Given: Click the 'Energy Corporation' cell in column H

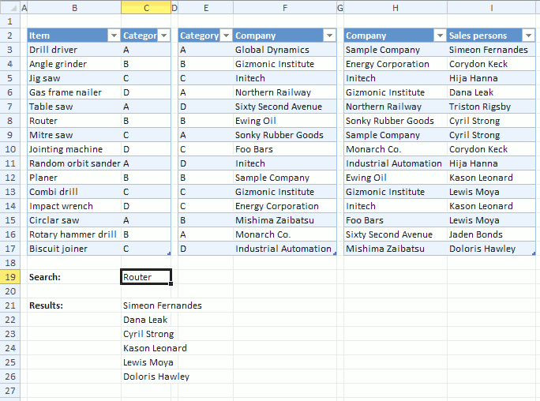Looking at the screenshot, I should click(x=396, y=64).
